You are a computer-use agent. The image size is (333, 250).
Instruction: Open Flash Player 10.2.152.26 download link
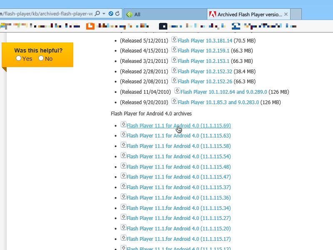pos(205,82)
